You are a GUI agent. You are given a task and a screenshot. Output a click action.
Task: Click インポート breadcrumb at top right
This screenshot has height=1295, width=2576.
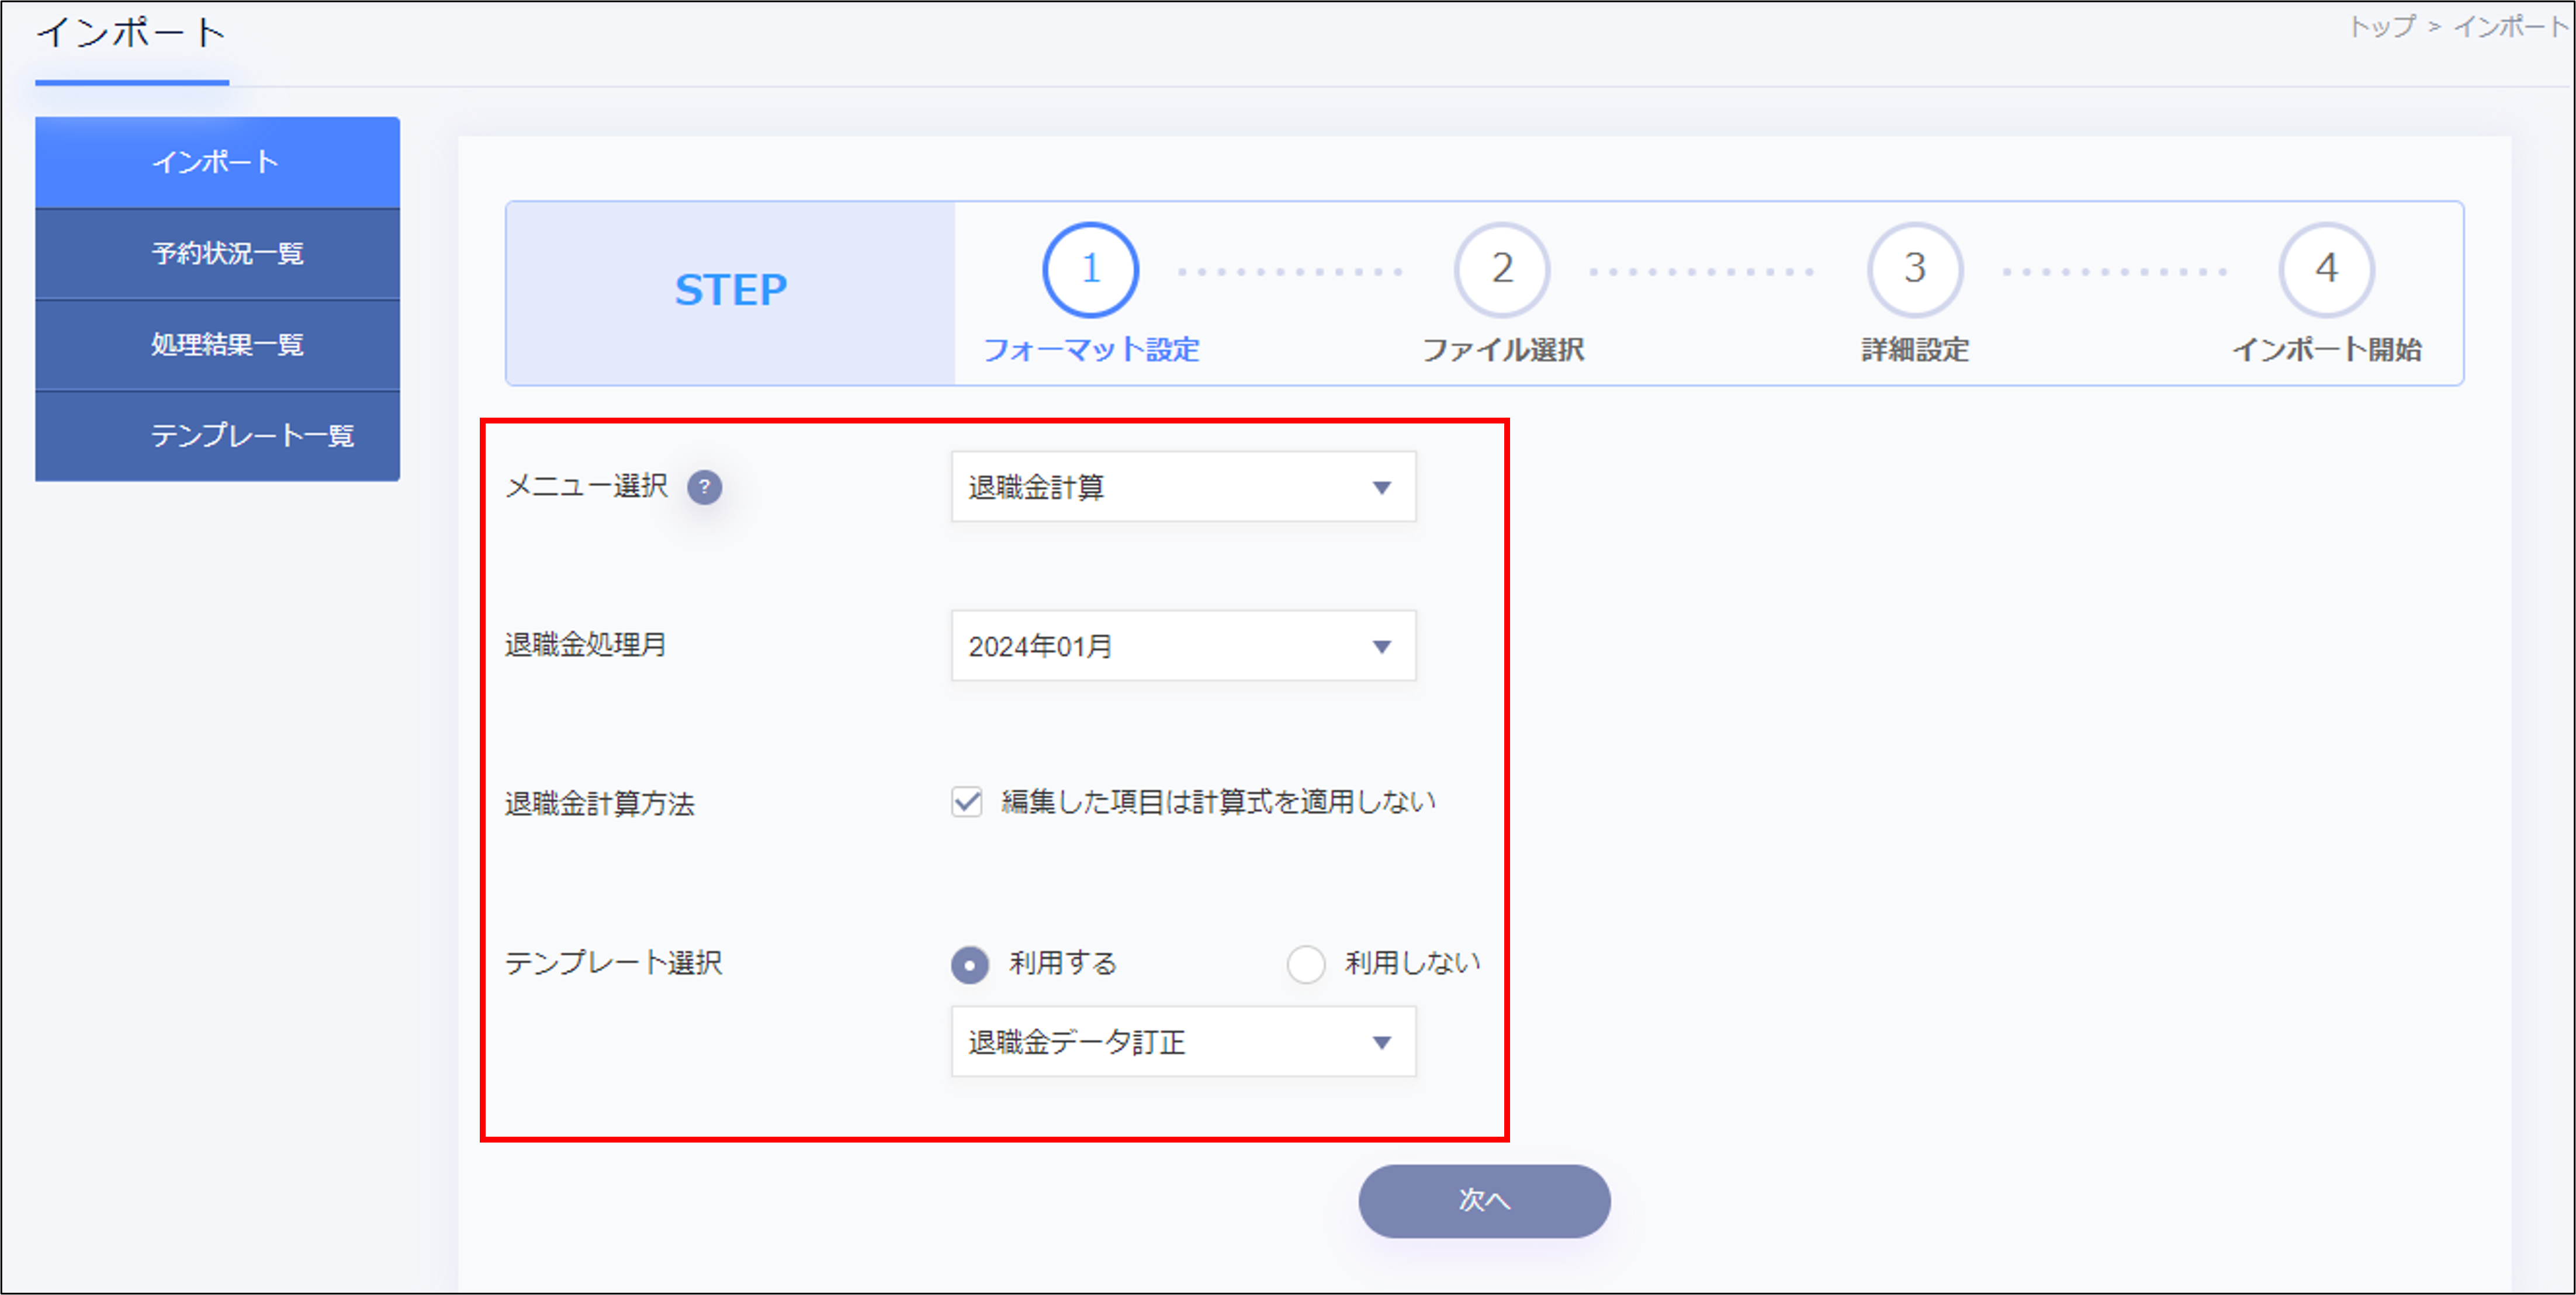click(x=2510, y=26)
